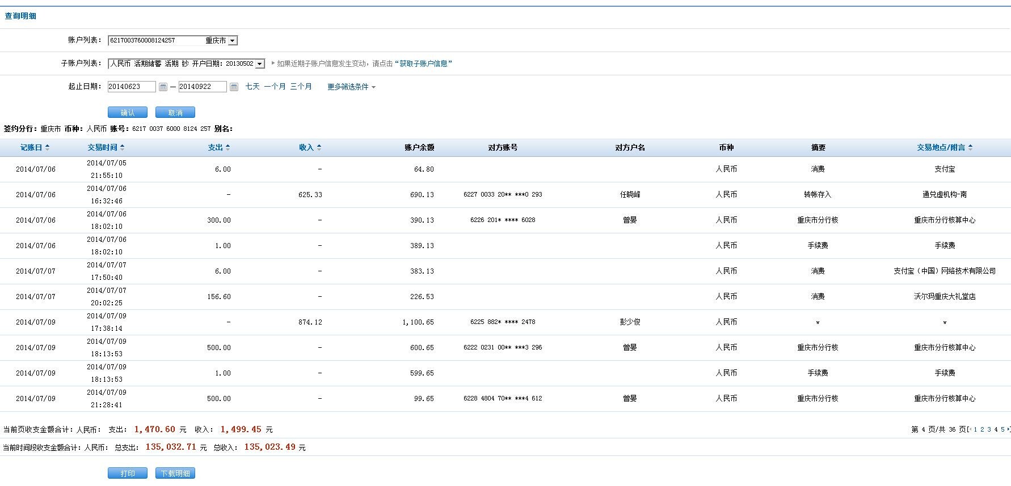Select the 一个月 date range shortcut

click(275, 87)
